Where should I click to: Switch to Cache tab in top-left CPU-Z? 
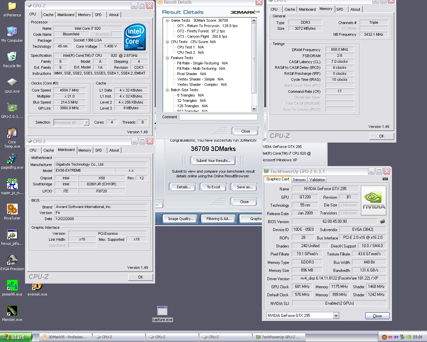(48, 15)
